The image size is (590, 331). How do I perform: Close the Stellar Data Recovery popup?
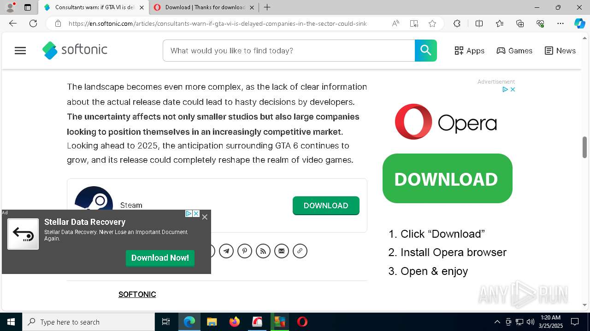pyautogui.click(x=205, y=217)
